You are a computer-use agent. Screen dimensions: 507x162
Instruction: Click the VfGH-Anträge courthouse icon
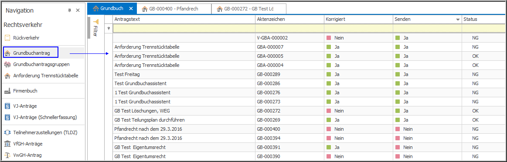[7, 144]
